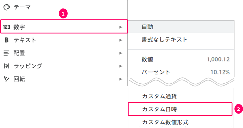Click the palette icon beside テーマ
The image size is (243, 128).
click(x=7, y=7)
